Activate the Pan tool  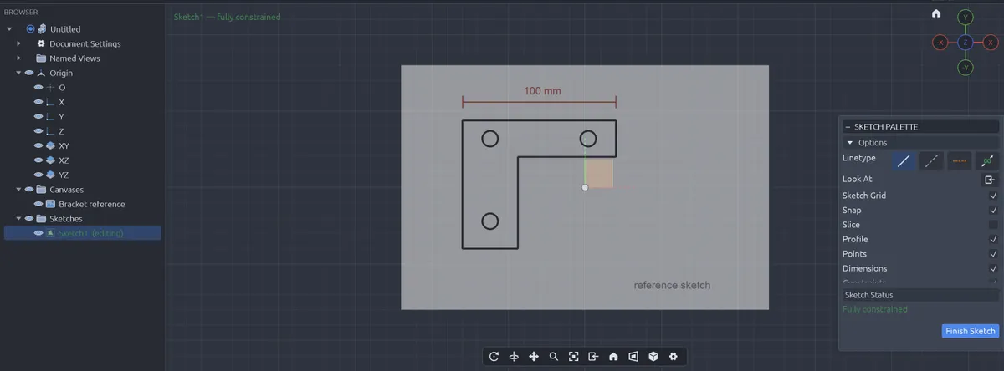click(534, 357)
